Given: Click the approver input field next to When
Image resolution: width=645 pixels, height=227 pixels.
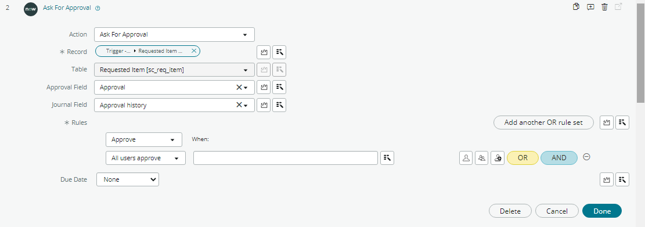Looking at the screenshot, I should (286, 158).
